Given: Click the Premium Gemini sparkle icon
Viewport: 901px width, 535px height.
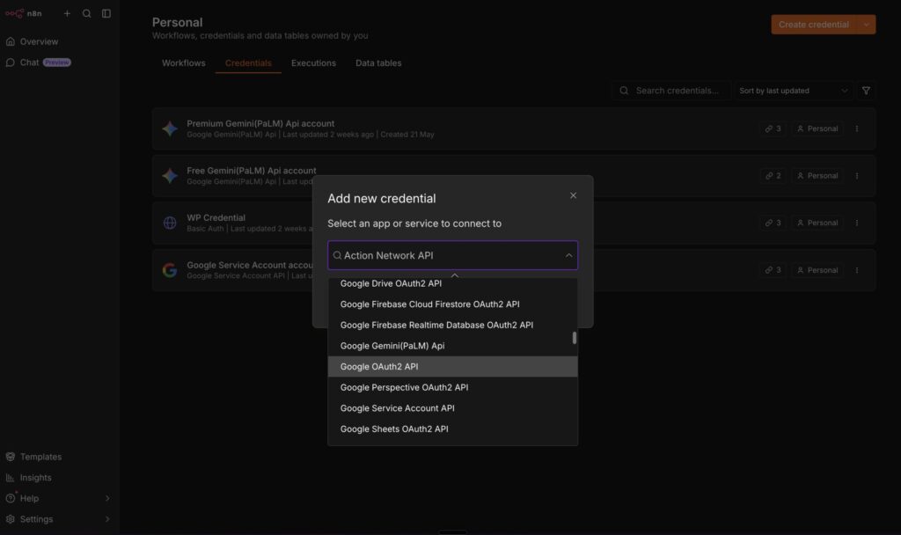Looking at the screenshot, I should (x=170, y=128).
